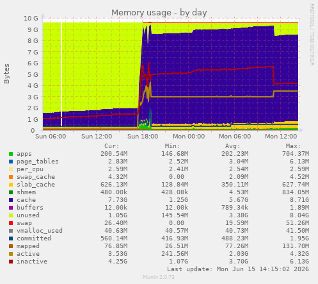The height and width of the screenshot is (284, 318).
Task: Click committed max value 1.95G
Action: tap(299, 238)
